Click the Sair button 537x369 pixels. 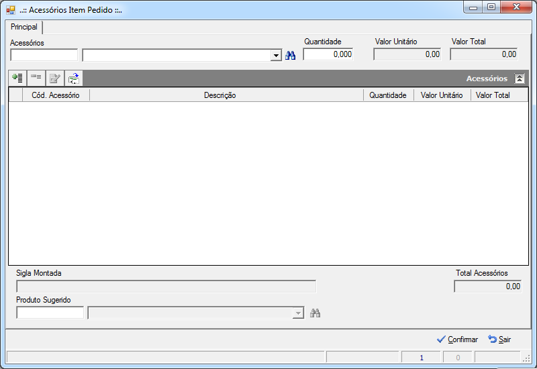coord(499,339)
